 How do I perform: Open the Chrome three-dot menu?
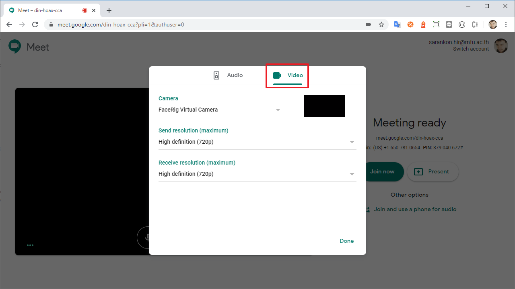(x=506, y=24)
